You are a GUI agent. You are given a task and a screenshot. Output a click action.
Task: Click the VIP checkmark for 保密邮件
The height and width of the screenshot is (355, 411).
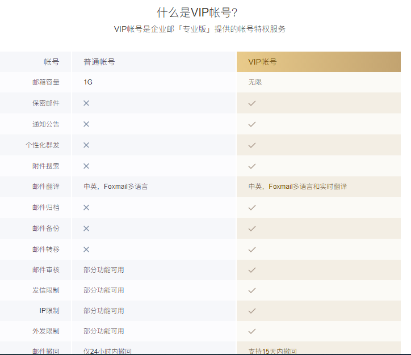pos(252,103)
